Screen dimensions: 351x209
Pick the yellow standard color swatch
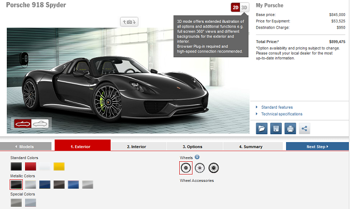tap(59, 167)
